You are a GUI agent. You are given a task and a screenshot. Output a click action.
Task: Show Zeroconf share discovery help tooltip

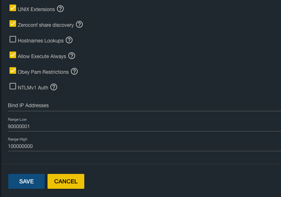pyautogui.click(x=79, y=24)
